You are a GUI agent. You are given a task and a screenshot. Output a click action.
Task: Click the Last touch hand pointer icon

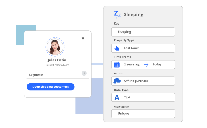pyautogui.click(x=117, y=48)
